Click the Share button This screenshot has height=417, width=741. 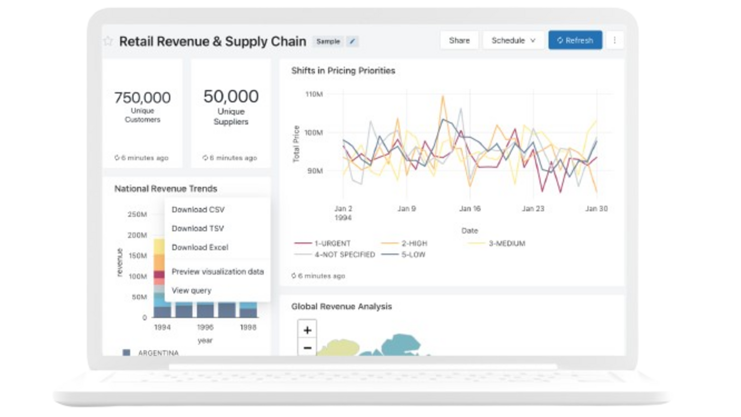[x=459, y=40]
